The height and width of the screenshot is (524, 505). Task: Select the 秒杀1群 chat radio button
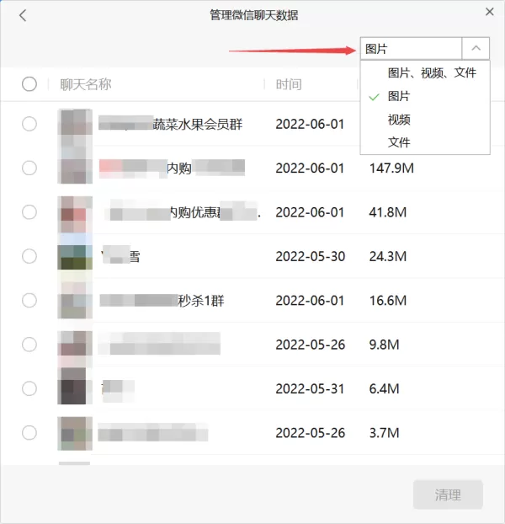pyautogui.click(x=29, y=300)
